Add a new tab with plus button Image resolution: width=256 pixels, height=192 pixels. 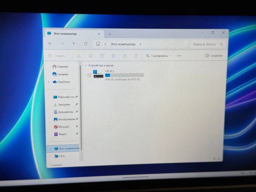(110, 34)
